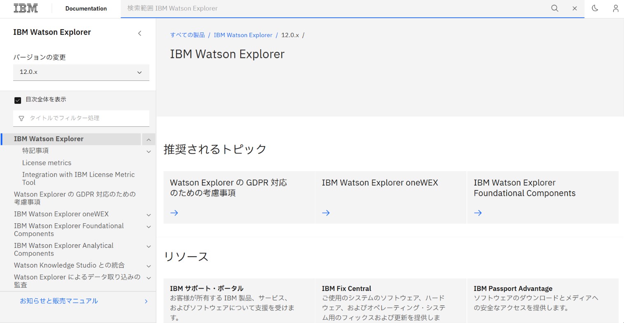Screen dimensions: 624x323
Task: Toggle dark theme moon icon
Action: tap(595, 8)
